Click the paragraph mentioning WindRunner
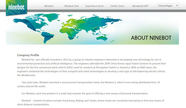The image size is (186, 108). click(x=92, y=67)
